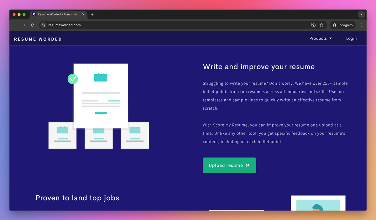The height and width of the screenshot is (220, 376).
Task: Click the browser forward arrow
Action: point(24,25)
